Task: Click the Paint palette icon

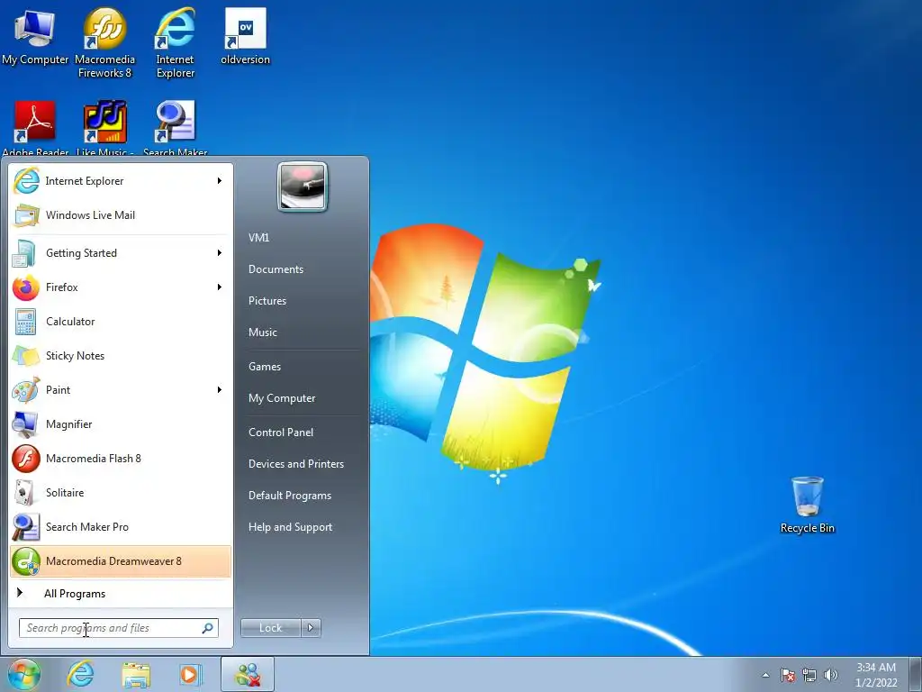Action: 26,390
